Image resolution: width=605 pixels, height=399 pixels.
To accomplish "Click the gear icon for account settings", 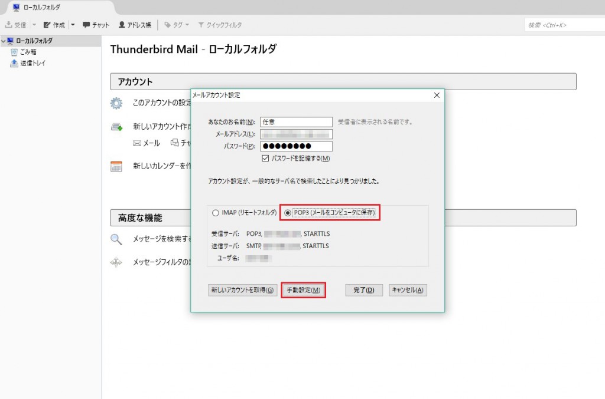I will [116, 103].
